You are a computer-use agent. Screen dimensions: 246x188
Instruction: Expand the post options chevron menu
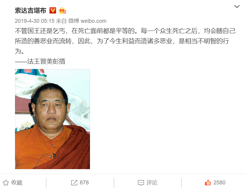(x=237, y=7)
